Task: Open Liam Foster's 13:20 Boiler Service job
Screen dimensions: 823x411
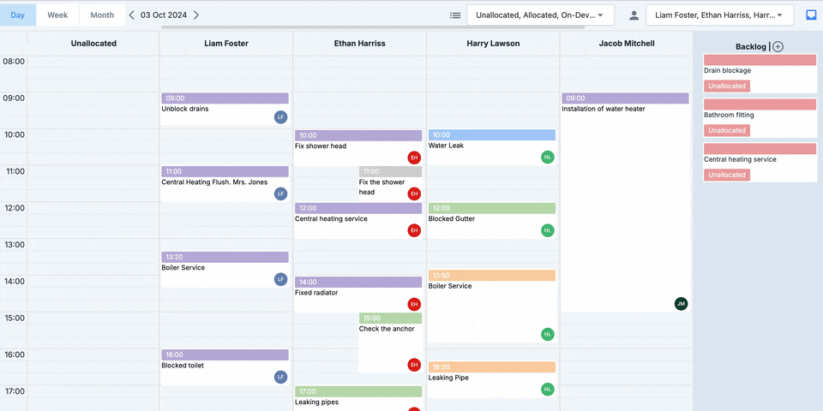Action: 225,270
